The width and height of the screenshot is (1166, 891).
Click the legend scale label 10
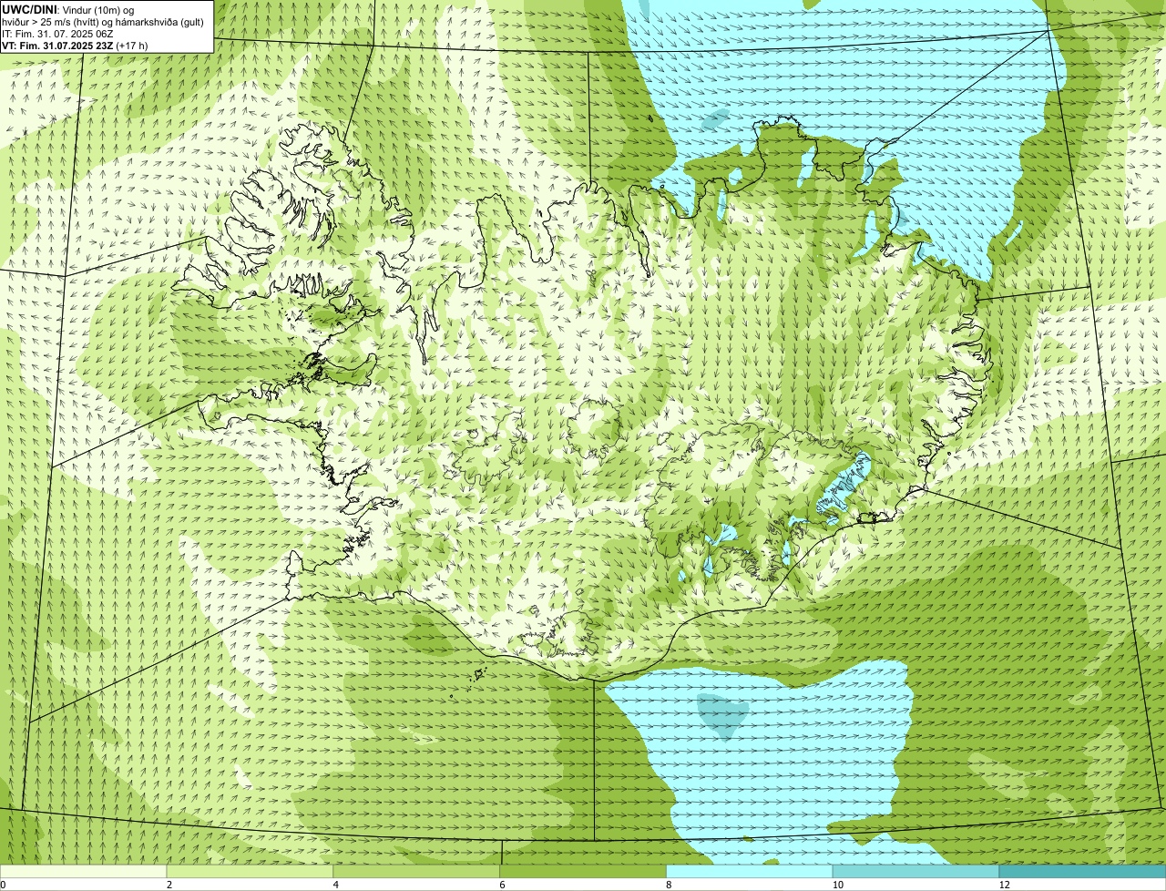tap(836, 885)
